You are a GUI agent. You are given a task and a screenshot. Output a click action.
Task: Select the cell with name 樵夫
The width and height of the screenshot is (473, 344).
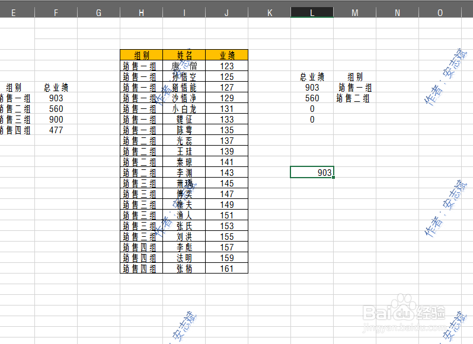184,204
